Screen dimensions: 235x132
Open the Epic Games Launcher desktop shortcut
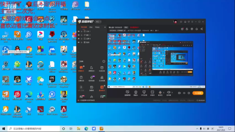pyautogui.click(x=52, y=82)
